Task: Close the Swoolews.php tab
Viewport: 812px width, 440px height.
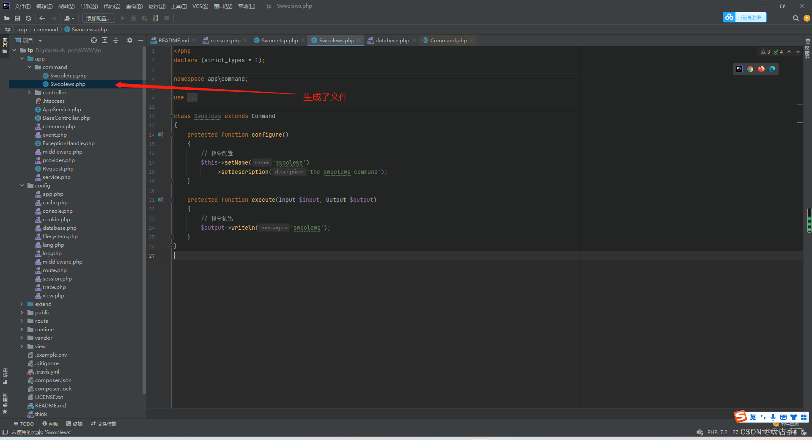Action: [x=359, y=40]
